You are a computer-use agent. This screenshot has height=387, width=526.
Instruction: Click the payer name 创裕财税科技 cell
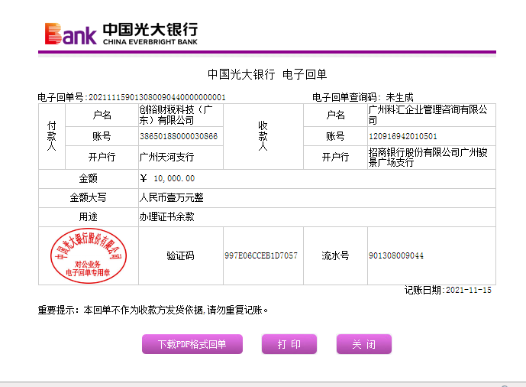click(x=177, y=115)
